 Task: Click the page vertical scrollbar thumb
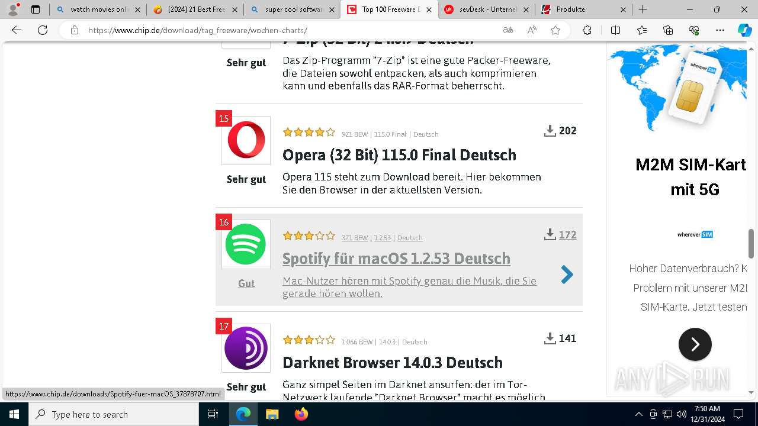[x=751, y=243]
